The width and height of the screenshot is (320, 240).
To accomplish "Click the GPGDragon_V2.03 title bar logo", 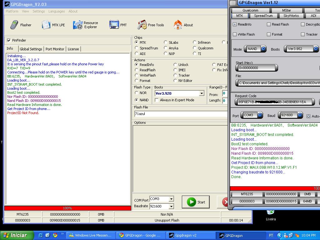I will (x=7, y=4).
